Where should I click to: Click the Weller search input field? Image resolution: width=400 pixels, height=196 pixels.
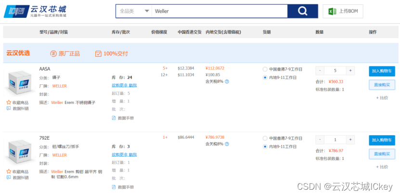pos(219,11)
